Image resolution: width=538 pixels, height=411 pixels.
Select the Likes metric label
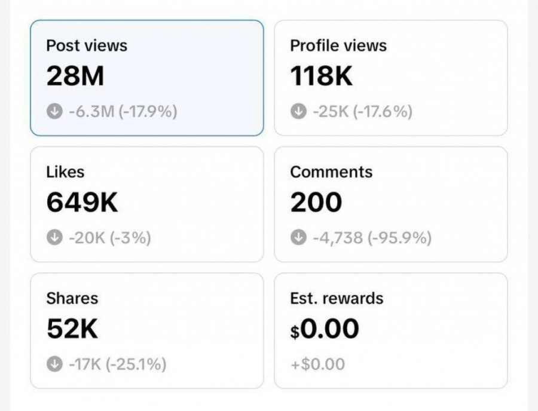[65, 172]
